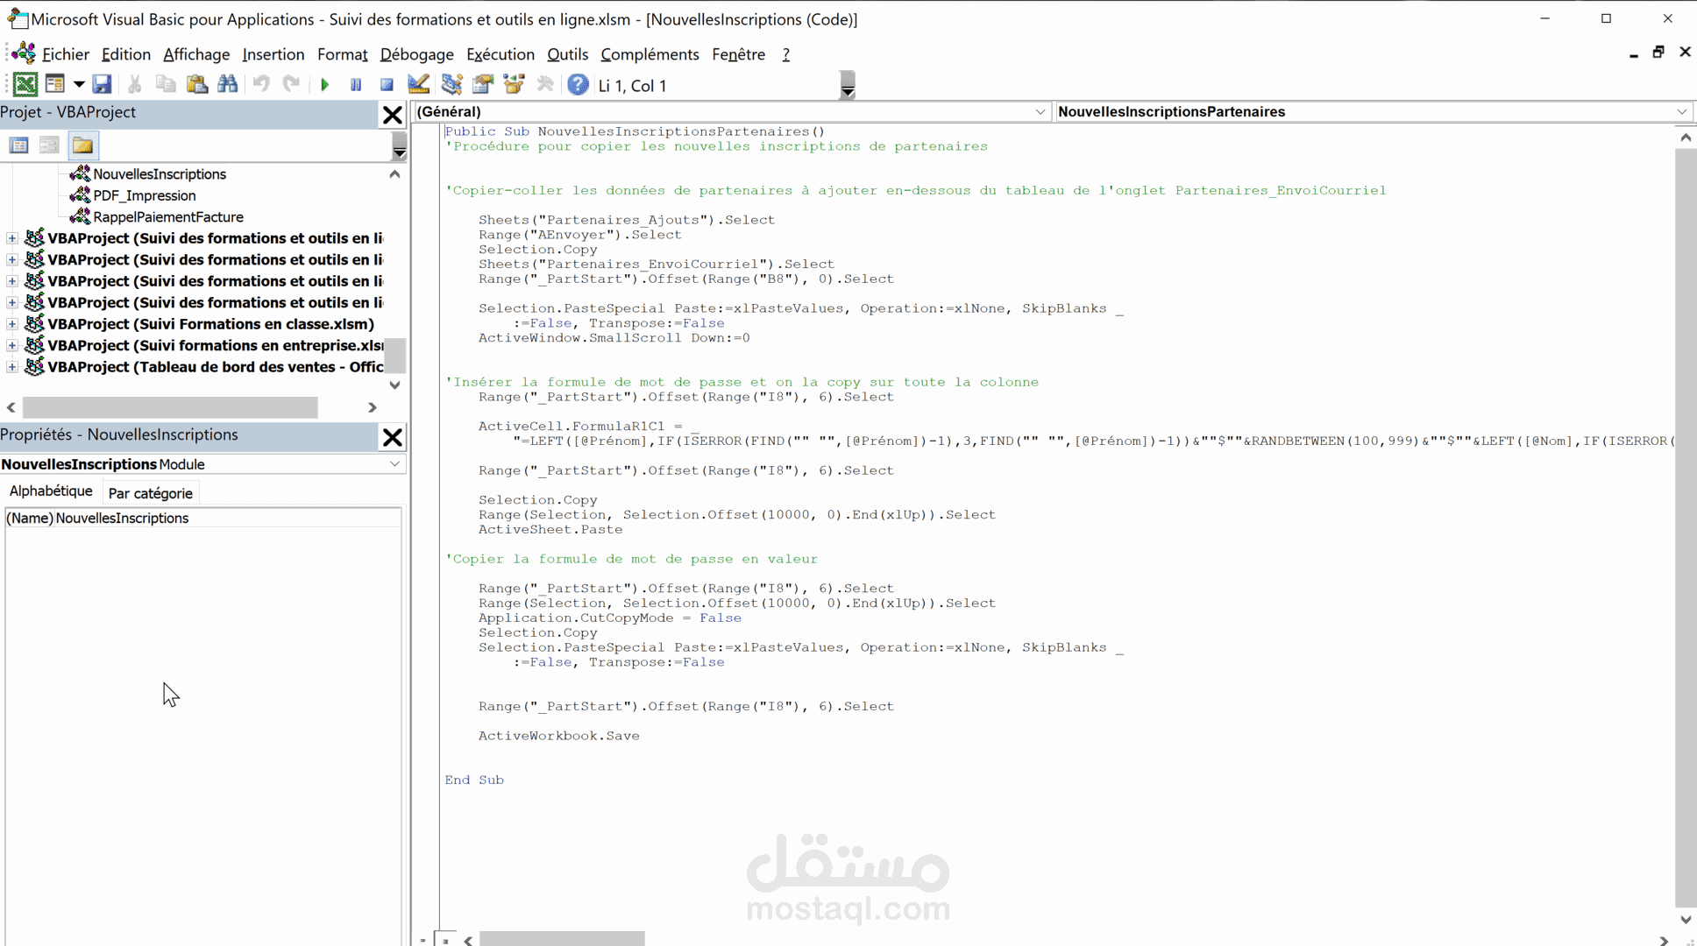Click the Paste clipboard icon

197,84
